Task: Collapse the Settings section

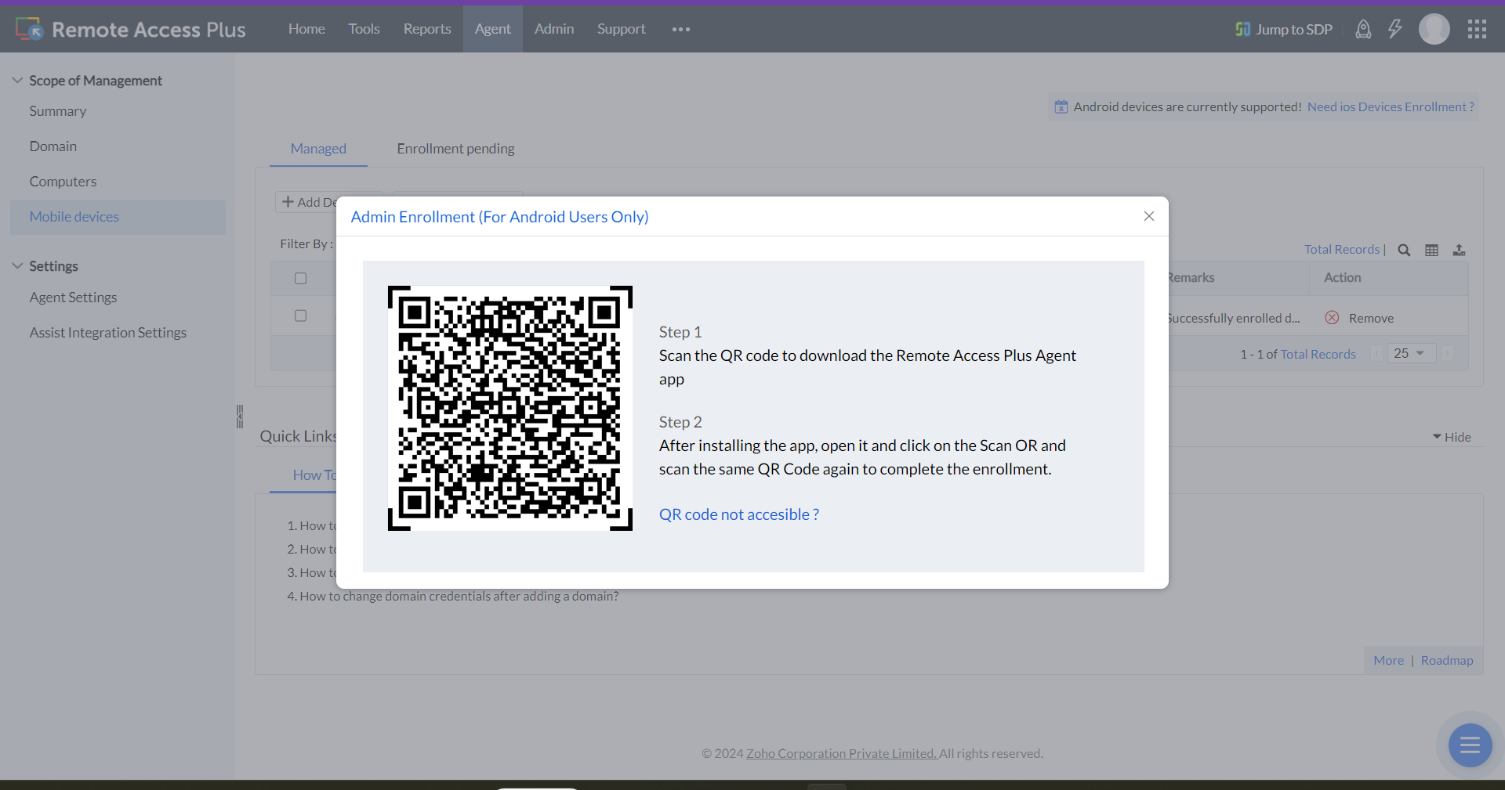Action: coord(17,265)
